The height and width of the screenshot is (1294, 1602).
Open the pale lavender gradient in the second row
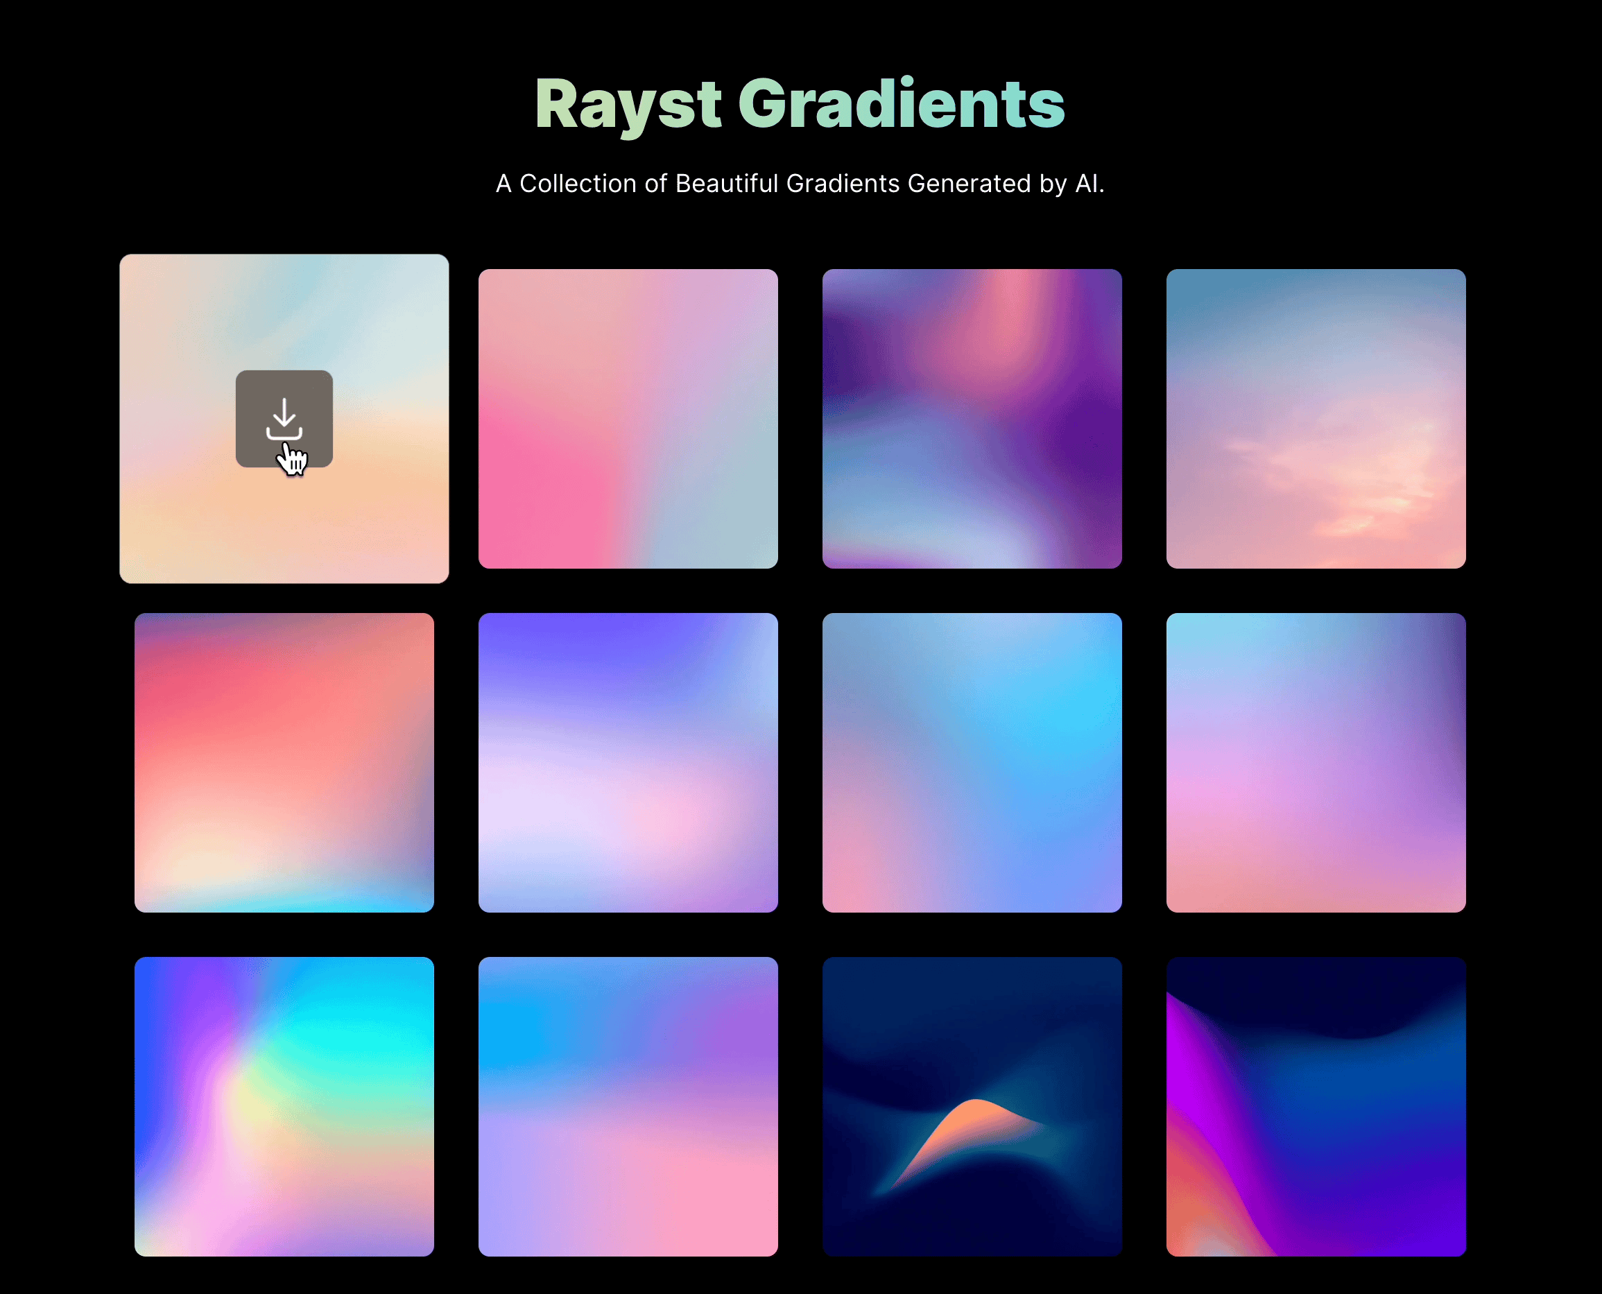coord(628,763)
